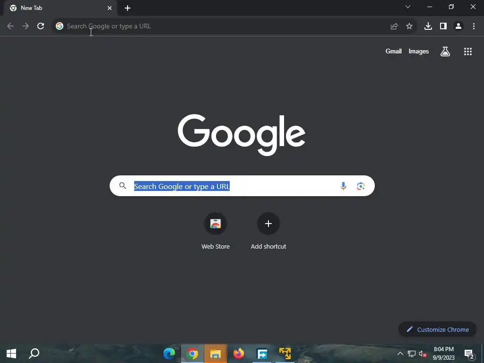The height and width of the screenshot is (363, 484).
Task: Open Images link
Action: [419, 51]
